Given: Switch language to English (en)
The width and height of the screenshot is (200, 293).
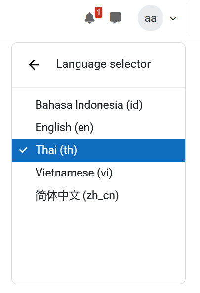Looking at the screenshot, I should (98, 127).
